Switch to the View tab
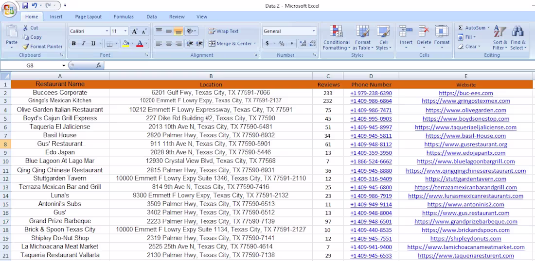 [x=202, y=16]
